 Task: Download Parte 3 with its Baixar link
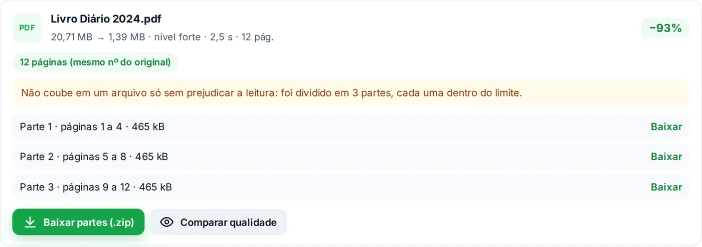tap(666, 187)
